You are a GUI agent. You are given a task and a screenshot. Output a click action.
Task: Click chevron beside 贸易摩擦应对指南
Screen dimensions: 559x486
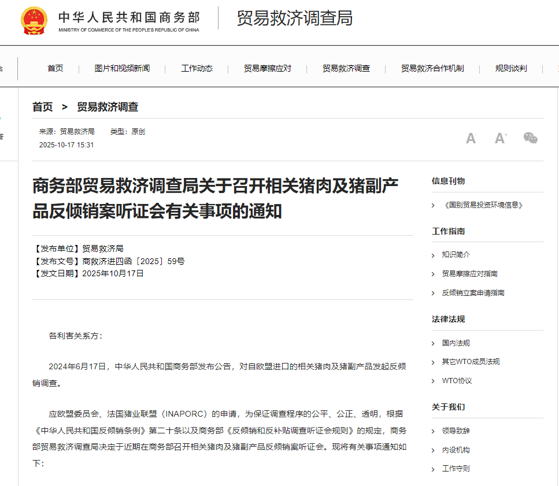433,274
